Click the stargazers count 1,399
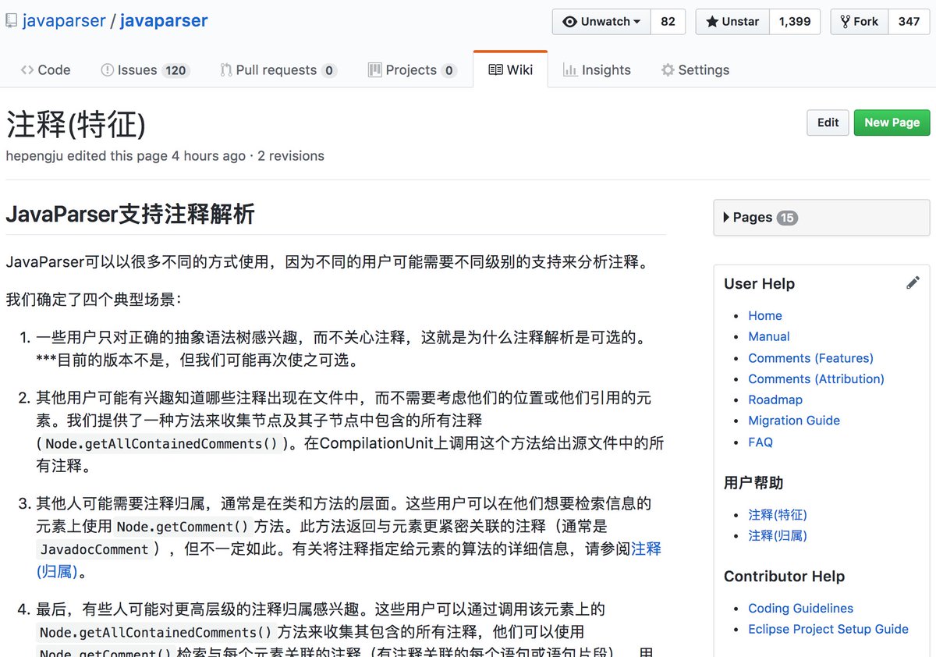936x657 pixels. coord(795,22)
